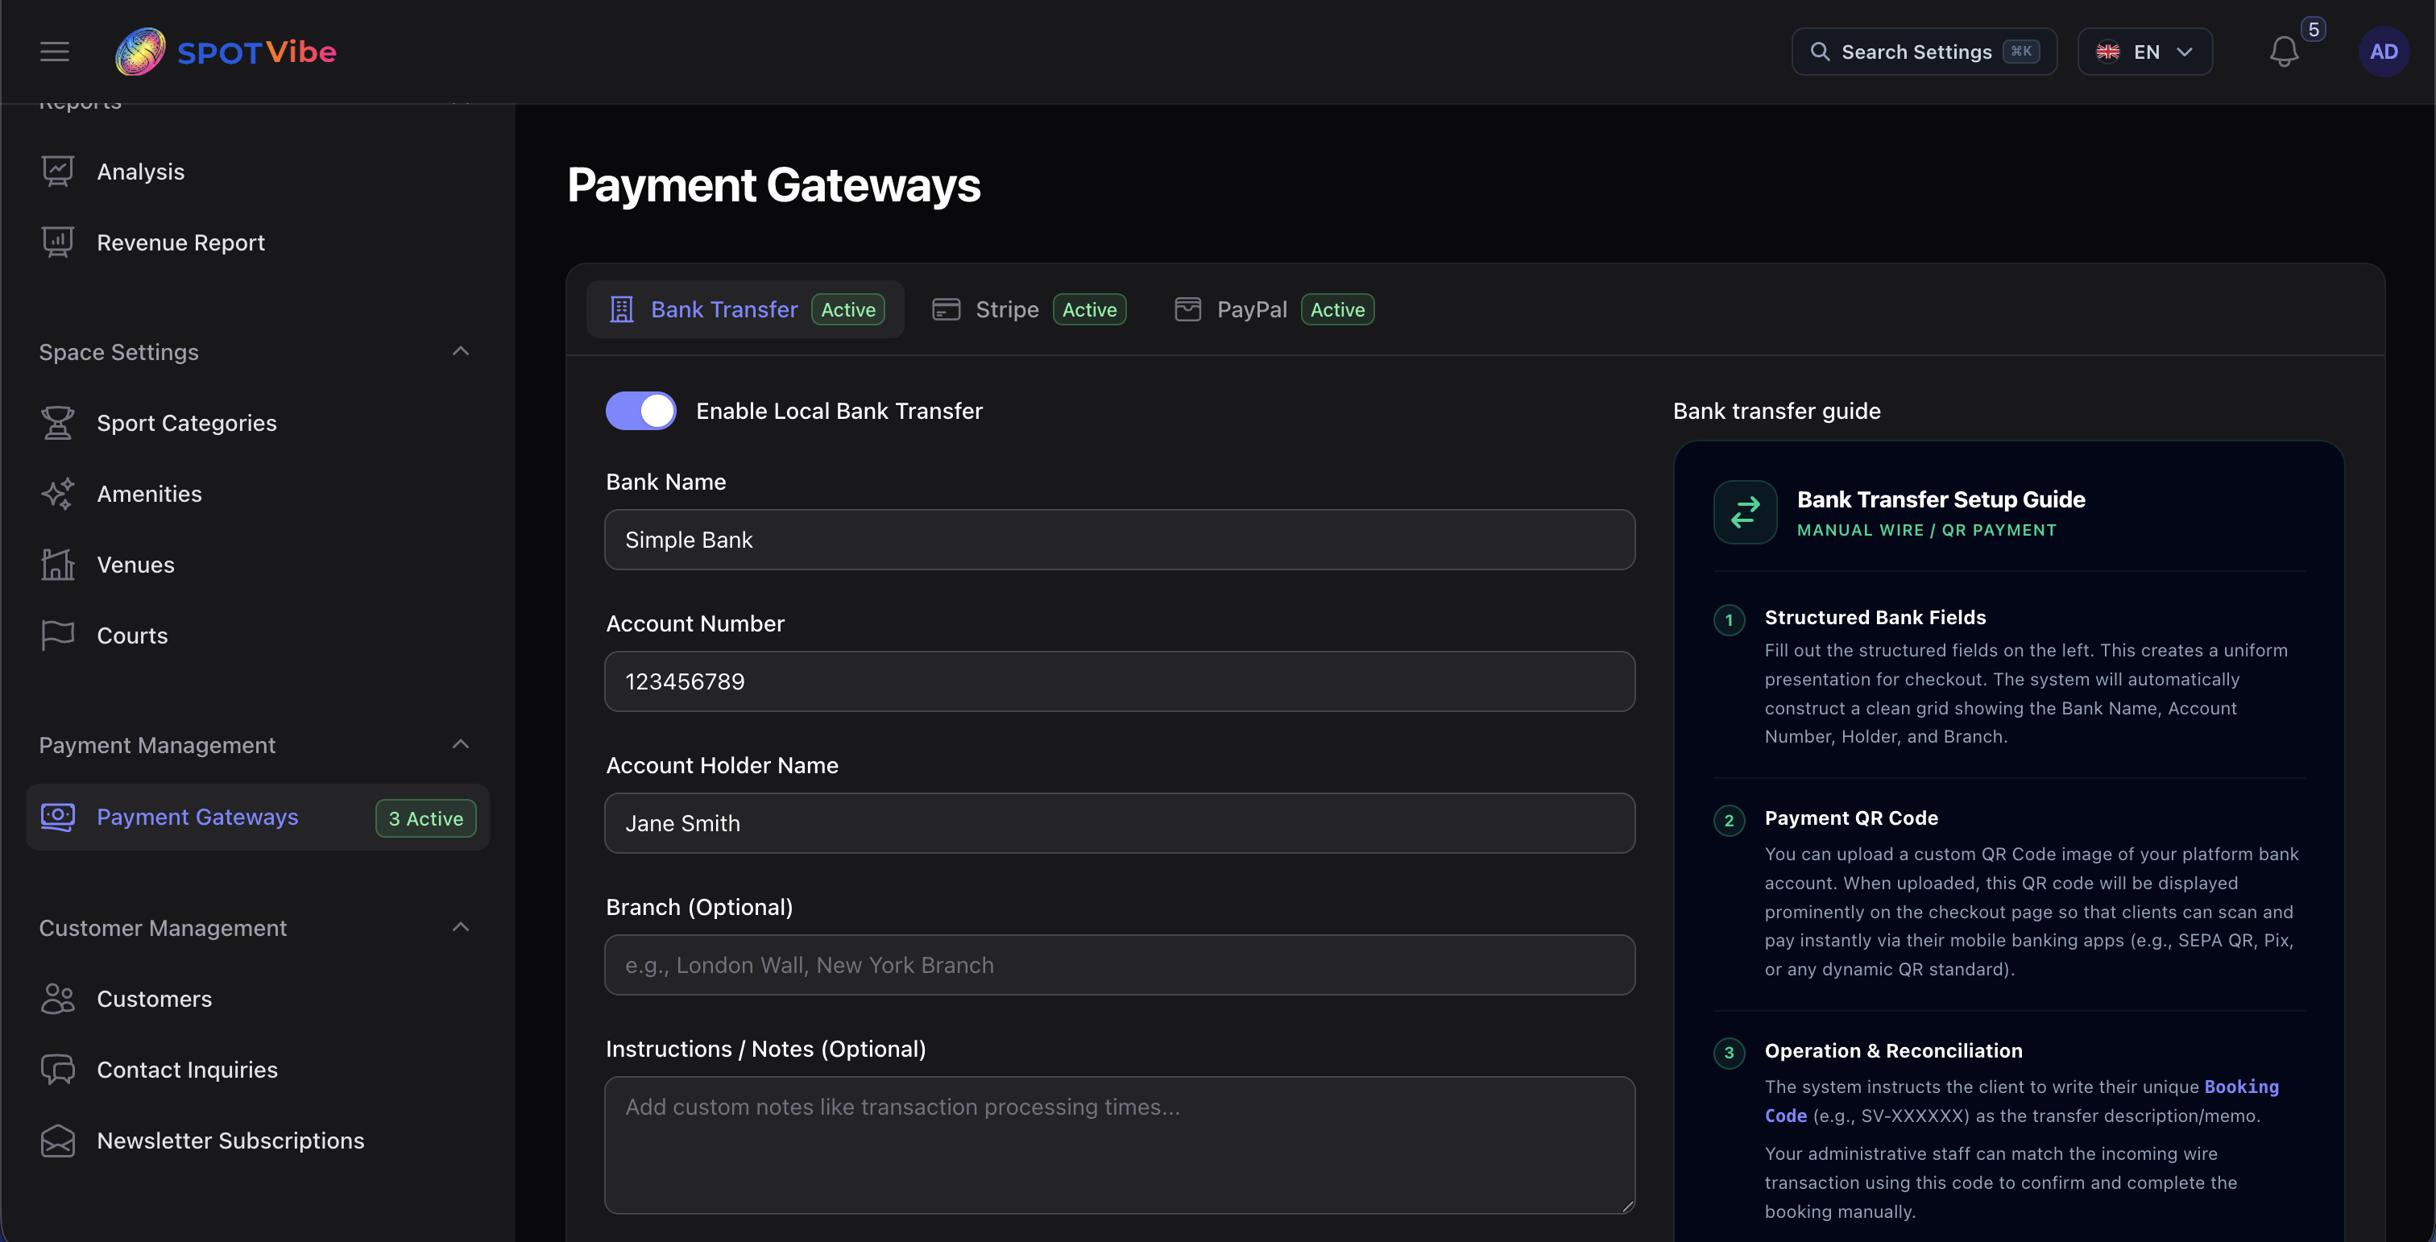Screen dimensions: 2436x1242
Task: Click the Payment Gateways page heading
Action: tap(773, 184)
